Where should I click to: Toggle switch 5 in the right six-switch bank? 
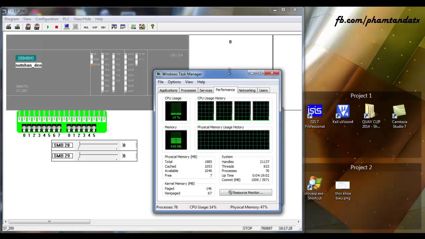94,128
